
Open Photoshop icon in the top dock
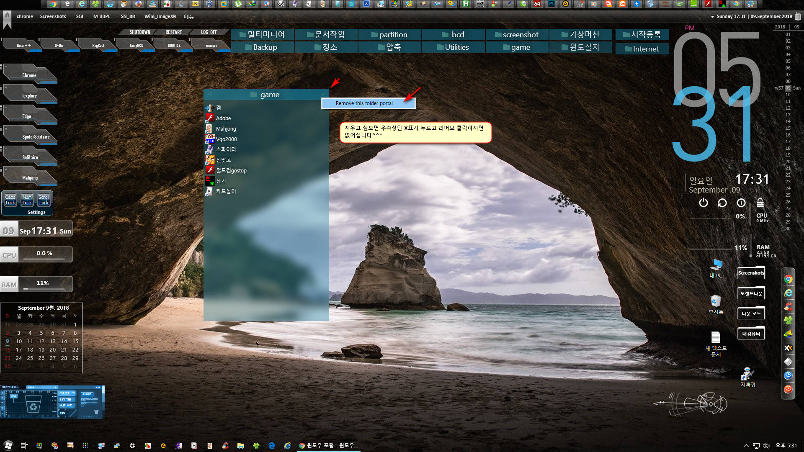(x=551, y=4)
